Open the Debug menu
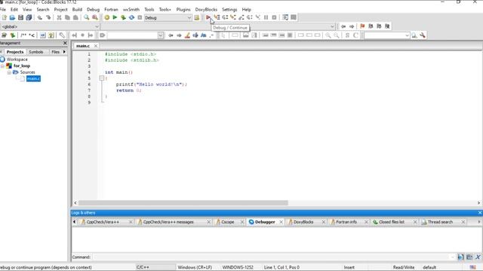This screenshot has height=271, width=483. pos(93,10)
